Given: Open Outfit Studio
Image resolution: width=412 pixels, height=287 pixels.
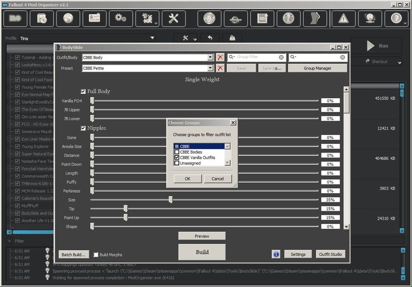Looking at the screenshot, I should tap(330, 254).
